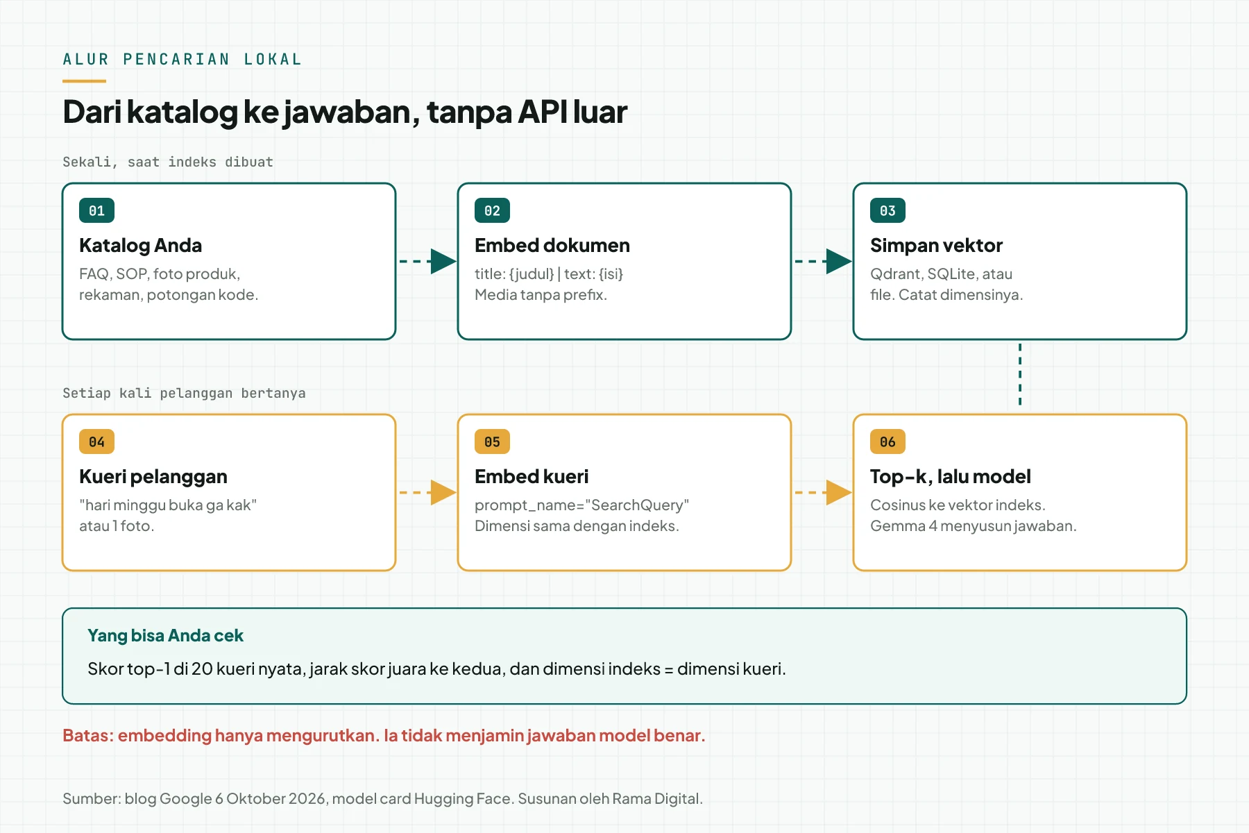Image resolution: width=1249 pixels, height=833 pixels.
Task: Click the text "Dimensi sama dengan indeks."
Action: (577, 526)
